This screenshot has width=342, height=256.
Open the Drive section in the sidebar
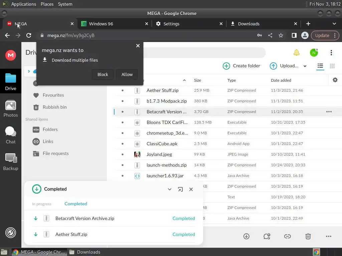11,82
